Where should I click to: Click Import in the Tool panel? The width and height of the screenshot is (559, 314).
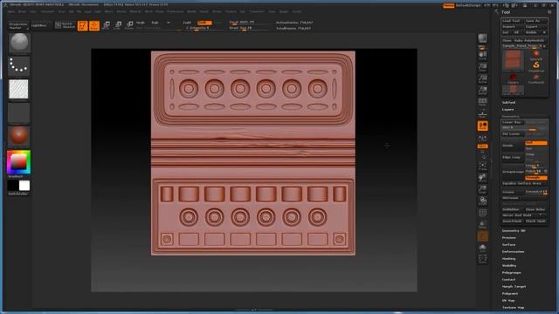pyautogui.click(x=512, y=26)
